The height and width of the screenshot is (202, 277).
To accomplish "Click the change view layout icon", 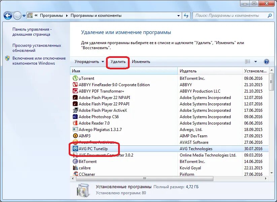I will click(x=247, y=62).
